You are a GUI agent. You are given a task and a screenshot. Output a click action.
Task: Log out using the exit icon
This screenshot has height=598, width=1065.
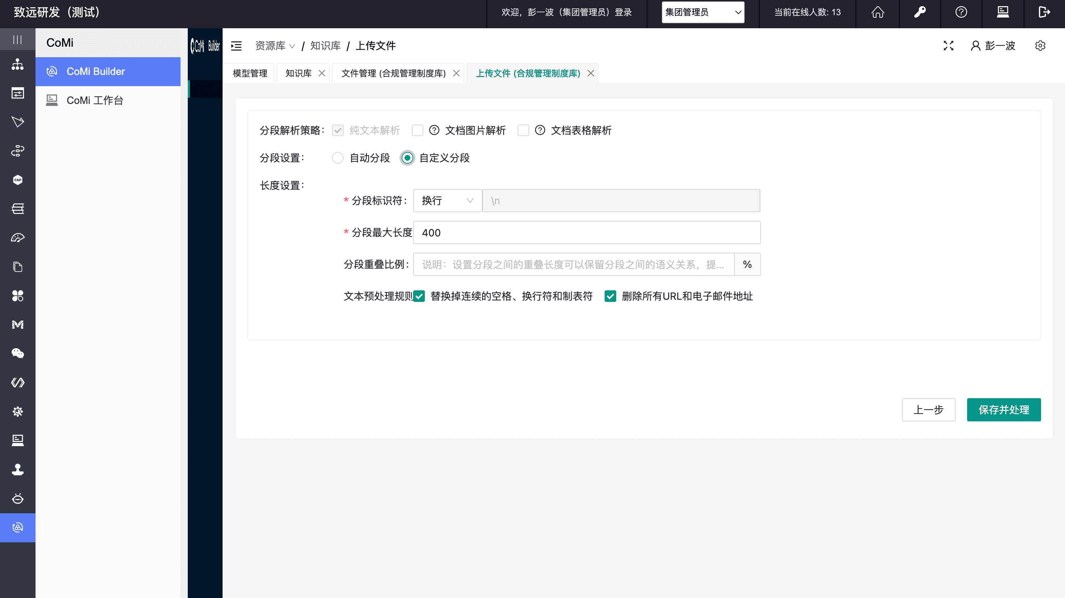pos(1044,12)
